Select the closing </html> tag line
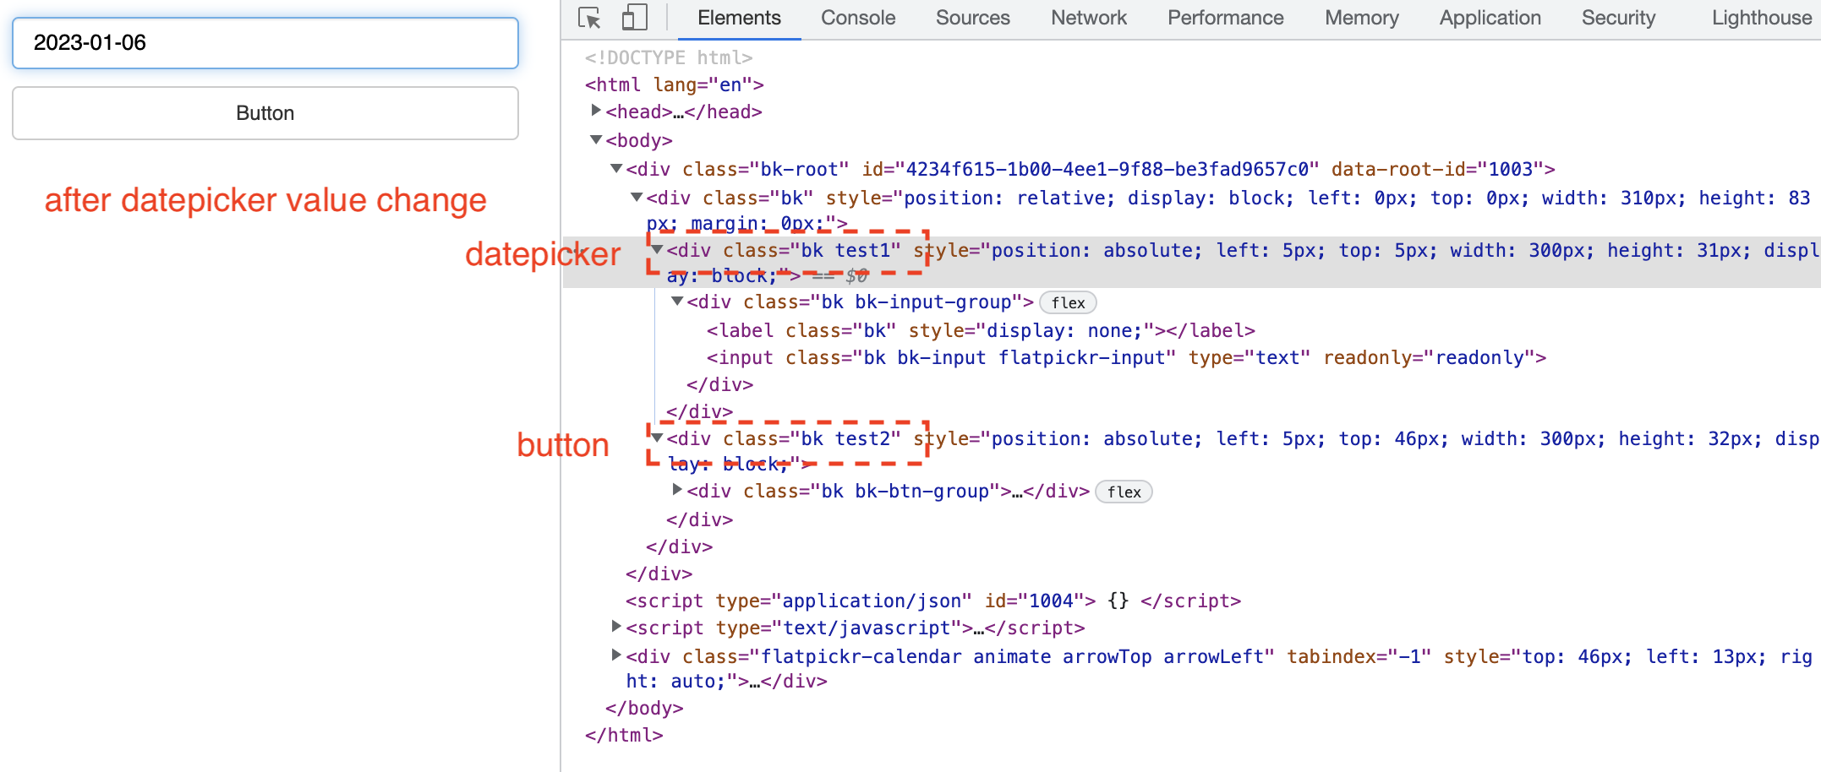This screenshot has height=772, width=1821. [624, 735]
